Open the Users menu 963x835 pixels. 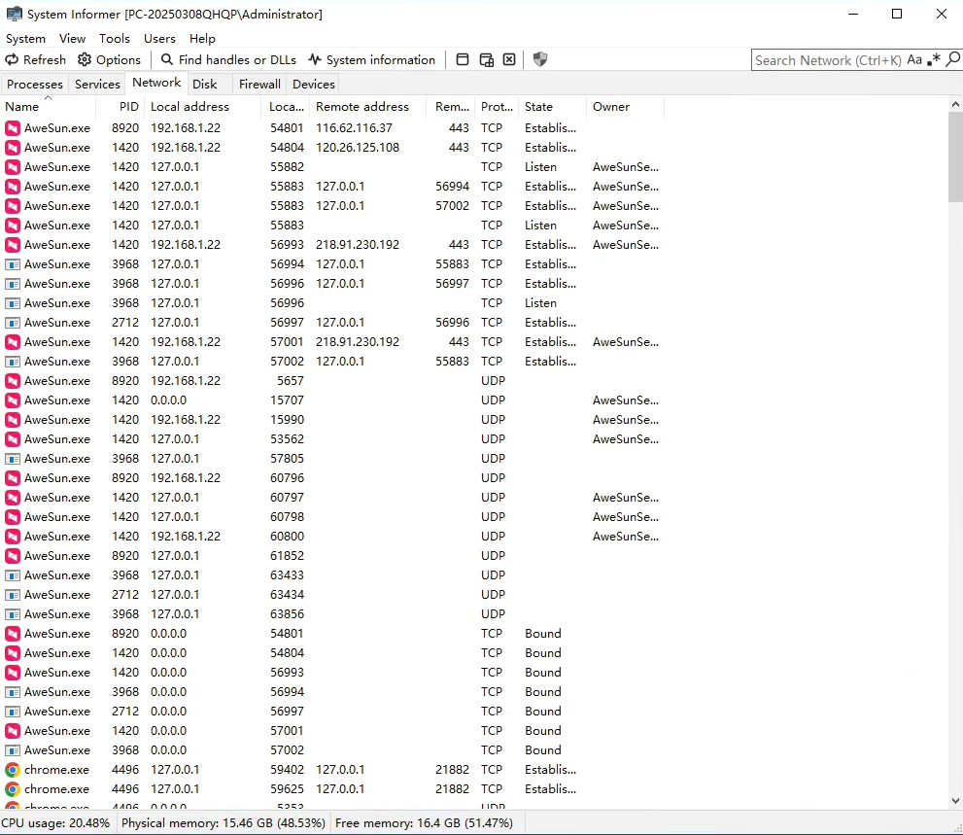[x=159, y=39]
